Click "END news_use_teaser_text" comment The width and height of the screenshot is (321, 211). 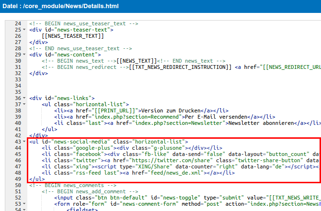click(x=80, y=48)
